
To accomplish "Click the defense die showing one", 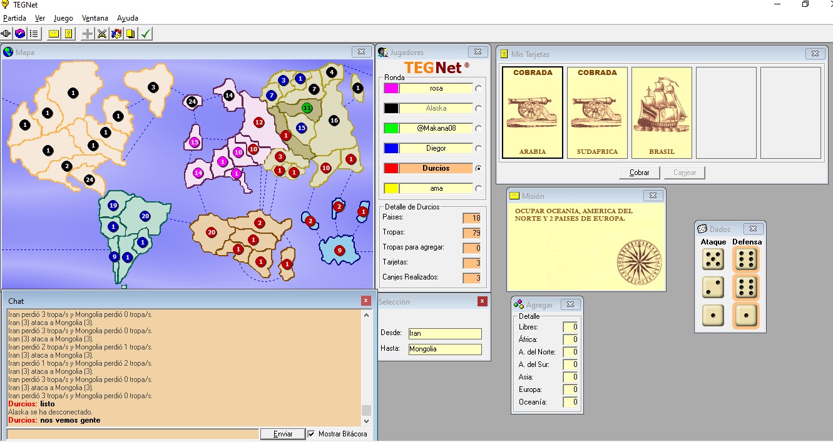I will click(745, 316).
